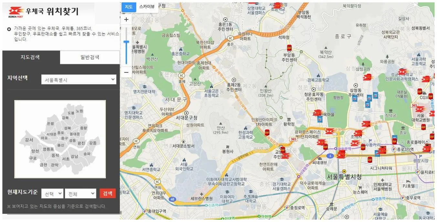The width and height of the screenshot is (437, 222).
Task: Select the mailbox marker left of CGV
Action: (420, 92)
